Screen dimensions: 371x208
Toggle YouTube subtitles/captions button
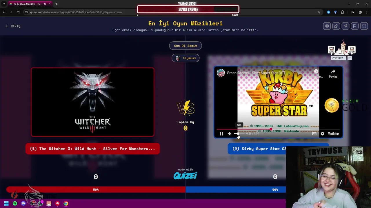point(314,134)
